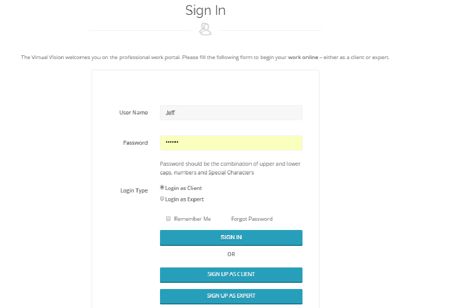This screenshot has width=463, height=308.
Task: Click the 'Login as Expert' label text
Action: [x=185, y=199]
